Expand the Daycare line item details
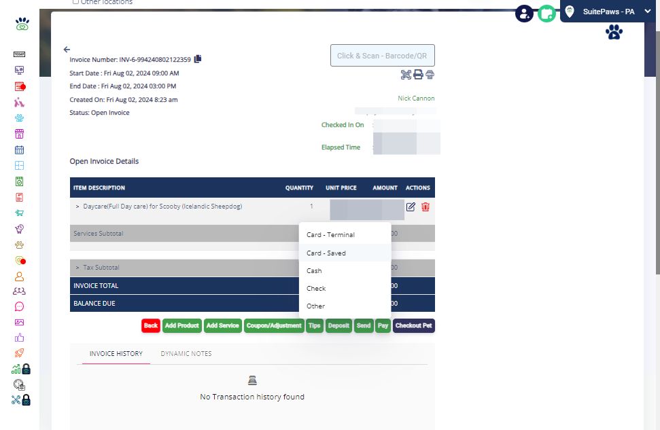Image resolution: width=660 pixels, height=430 pixels. click(77, 207)
